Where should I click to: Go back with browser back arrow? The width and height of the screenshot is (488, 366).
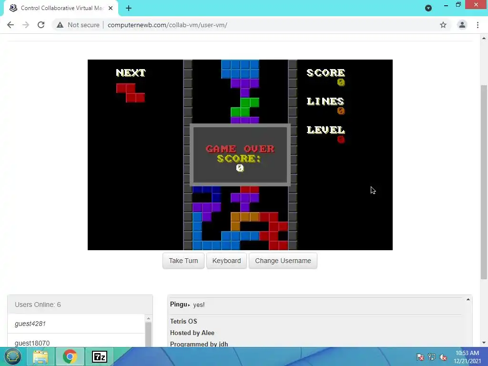(x=10, y=25)
